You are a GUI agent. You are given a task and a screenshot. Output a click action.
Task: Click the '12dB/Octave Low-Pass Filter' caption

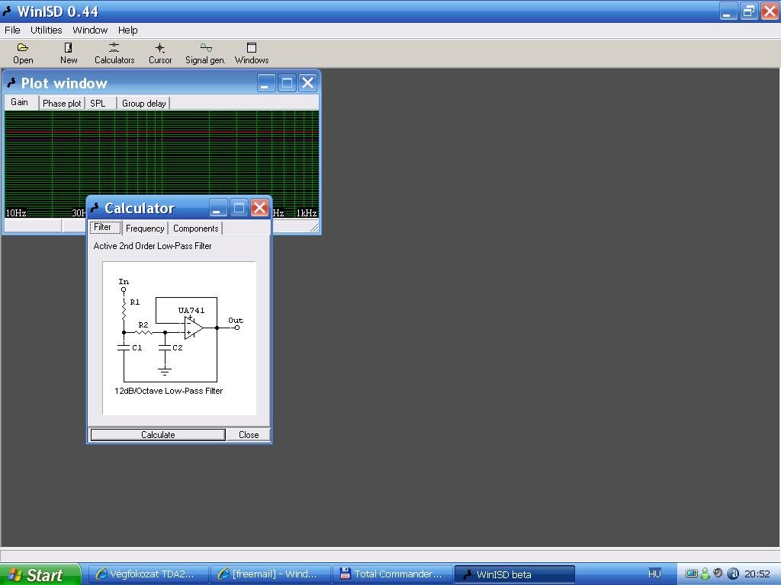click(x=169, y=391)
